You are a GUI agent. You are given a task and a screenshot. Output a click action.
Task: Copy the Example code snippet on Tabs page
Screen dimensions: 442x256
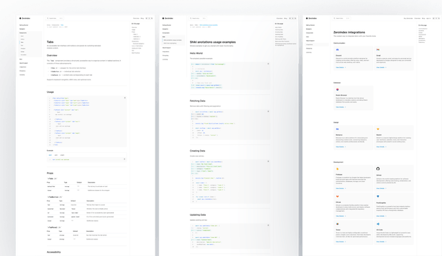pos(124,159)
